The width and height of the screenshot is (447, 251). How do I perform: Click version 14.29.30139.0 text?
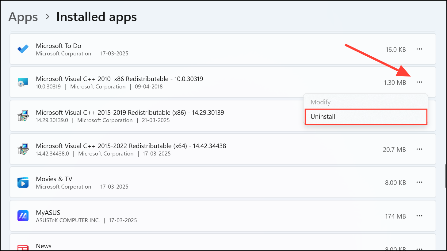[52, 120]
